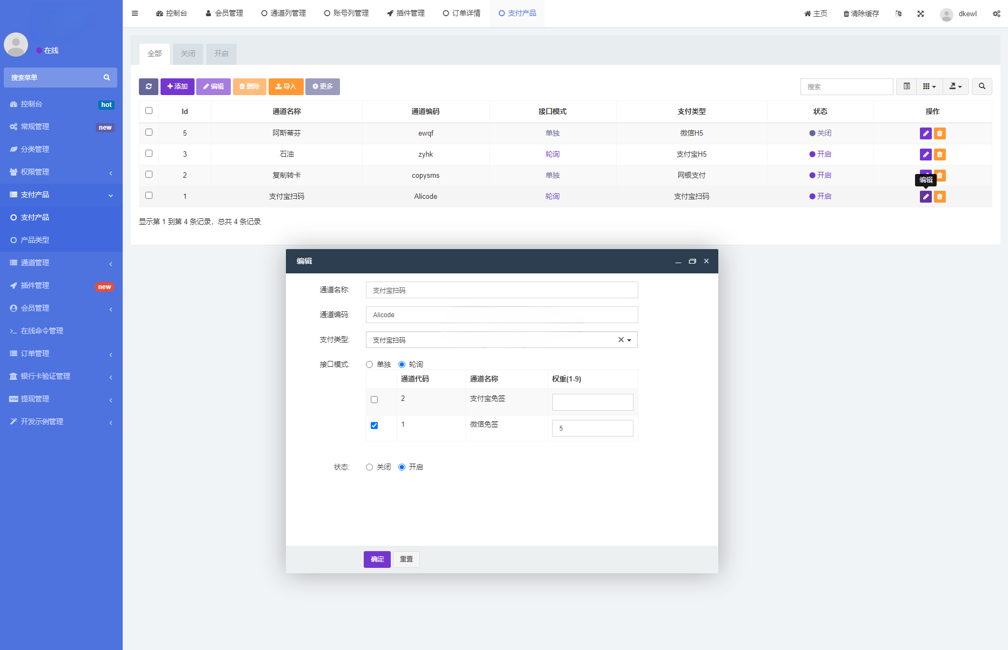Type in the weight input for 微信免签
The width and height of the screenshot is (1008, 650).
coord(592,428)
